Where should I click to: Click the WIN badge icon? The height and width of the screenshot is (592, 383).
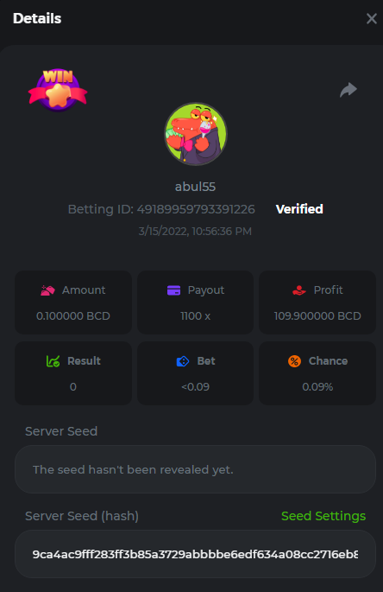(58, 90)
